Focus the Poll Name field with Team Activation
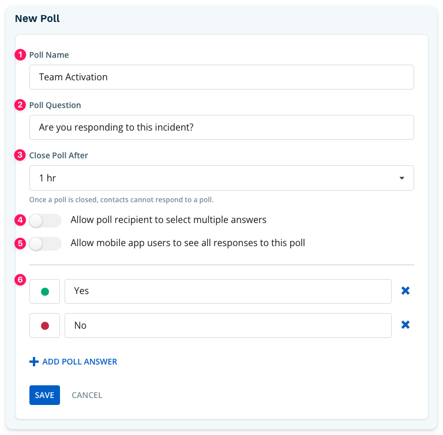The width and height of the screenshot is (443, 435). (x=221, y=77)
